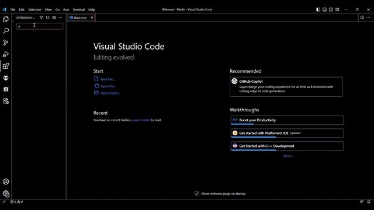The image size is (374, 210).
Task: Toggle primary side bar layout button
Action: [318, 9]
